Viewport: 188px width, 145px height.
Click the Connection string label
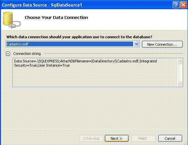[27, 54]
